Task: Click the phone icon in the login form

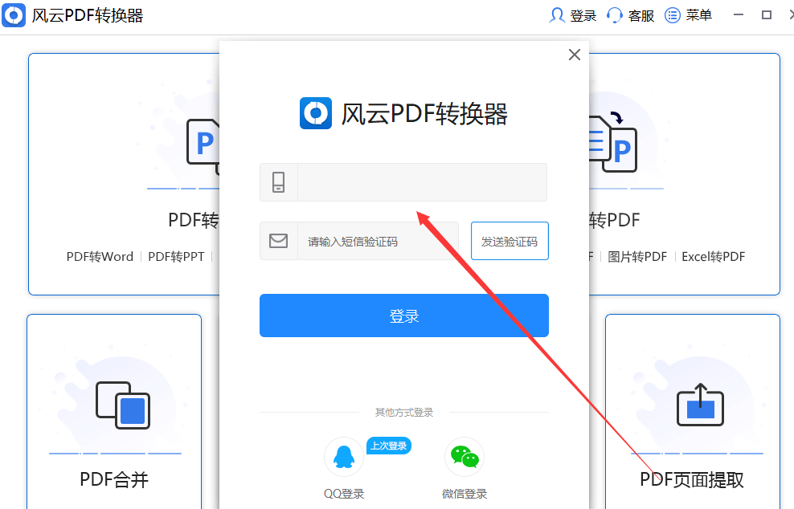Action: 279,182
